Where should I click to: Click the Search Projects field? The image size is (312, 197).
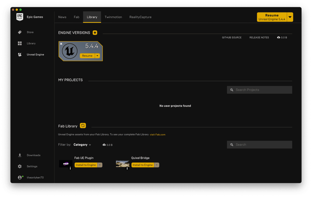(x=259, y=90)
